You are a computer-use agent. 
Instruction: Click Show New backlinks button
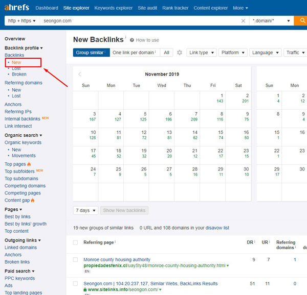124,210
